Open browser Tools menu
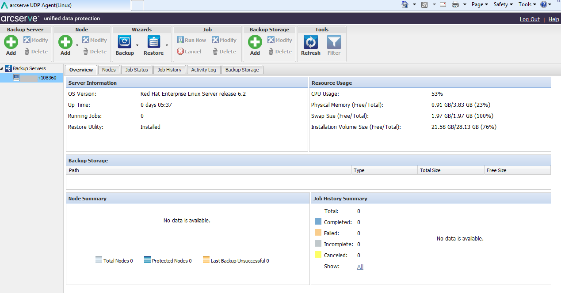The image size is (561, 293). 527,4
